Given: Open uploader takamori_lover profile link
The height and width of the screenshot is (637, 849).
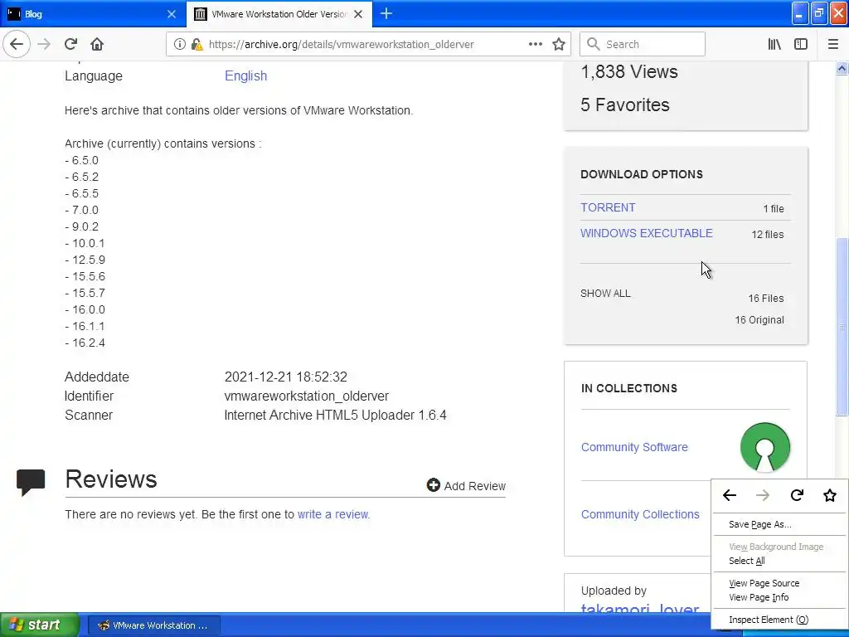Looking at the screenshot, I should pos(640,610).
